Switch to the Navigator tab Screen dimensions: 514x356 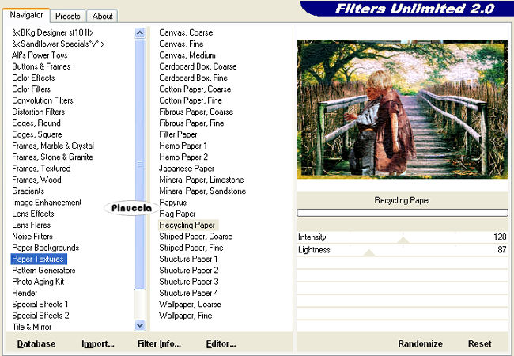(26, 15)
